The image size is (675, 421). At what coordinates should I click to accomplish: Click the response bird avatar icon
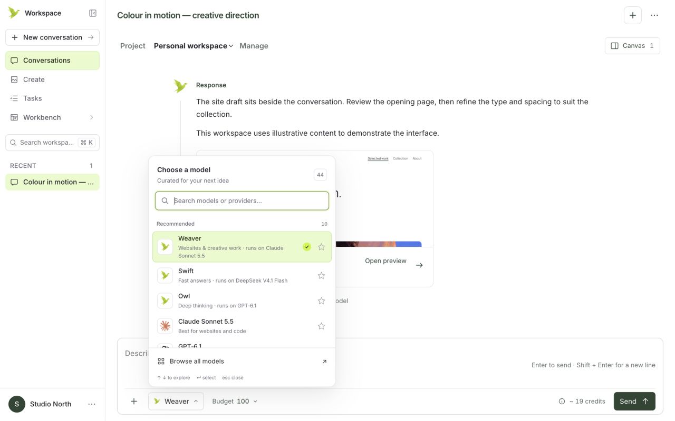pos(180,86)
